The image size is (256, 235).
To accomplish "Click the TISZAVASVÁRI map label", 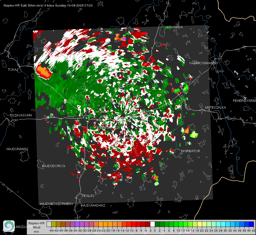I will coord(21,115).
